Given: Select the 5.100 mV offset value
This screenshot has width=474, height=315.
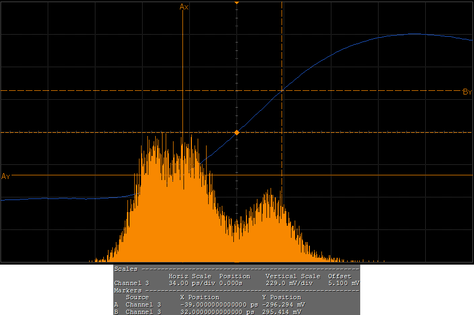Looking at the screenshot, I should pyautogui.click(x=343, y=283).
